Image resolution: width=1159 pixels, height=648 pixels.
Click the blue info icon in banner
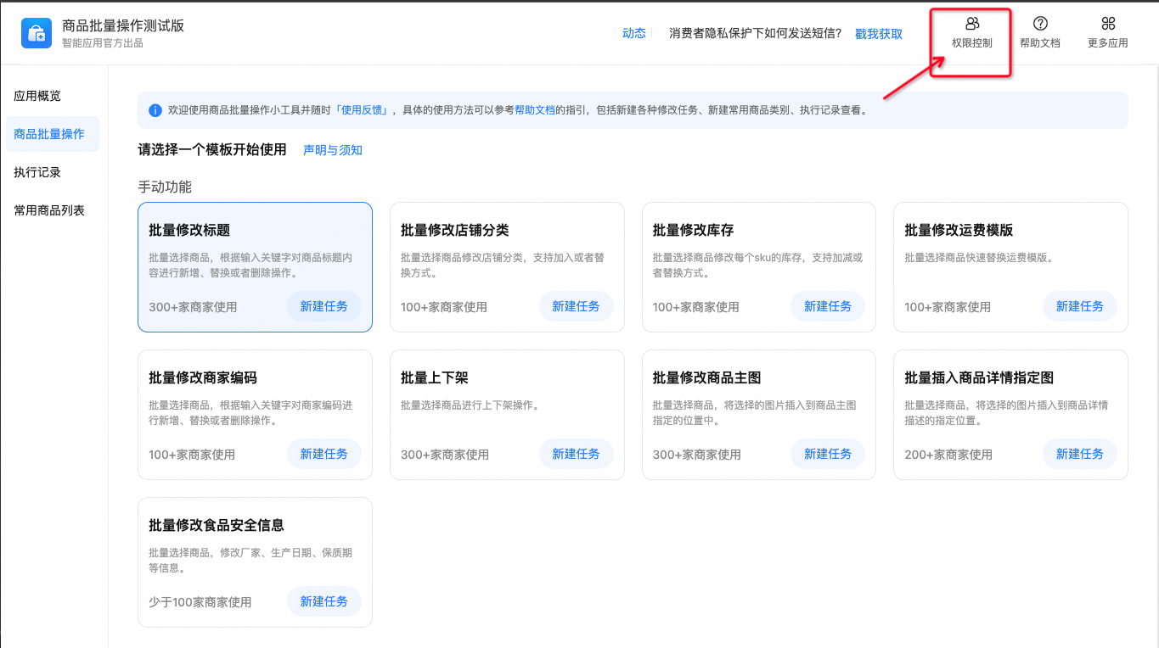click(x=155, y=110)
